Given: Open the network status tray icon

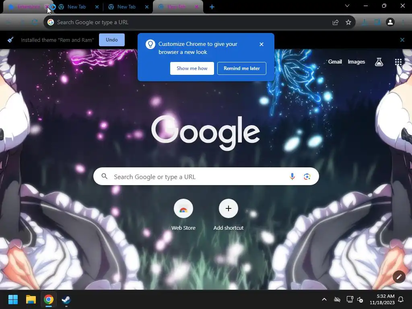Looking at the screenshot, I should (350, 299).
